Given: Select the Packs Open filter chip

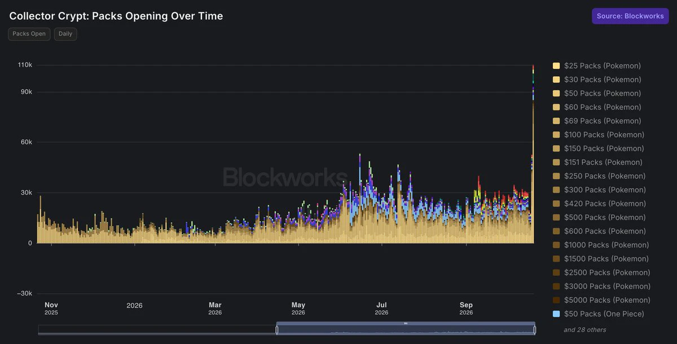Looking at the screenshot, I should (29, 34).
